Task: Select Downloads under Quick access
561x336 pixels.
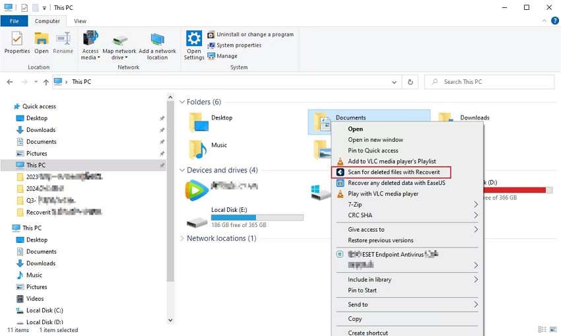Action: click(40, 130)
